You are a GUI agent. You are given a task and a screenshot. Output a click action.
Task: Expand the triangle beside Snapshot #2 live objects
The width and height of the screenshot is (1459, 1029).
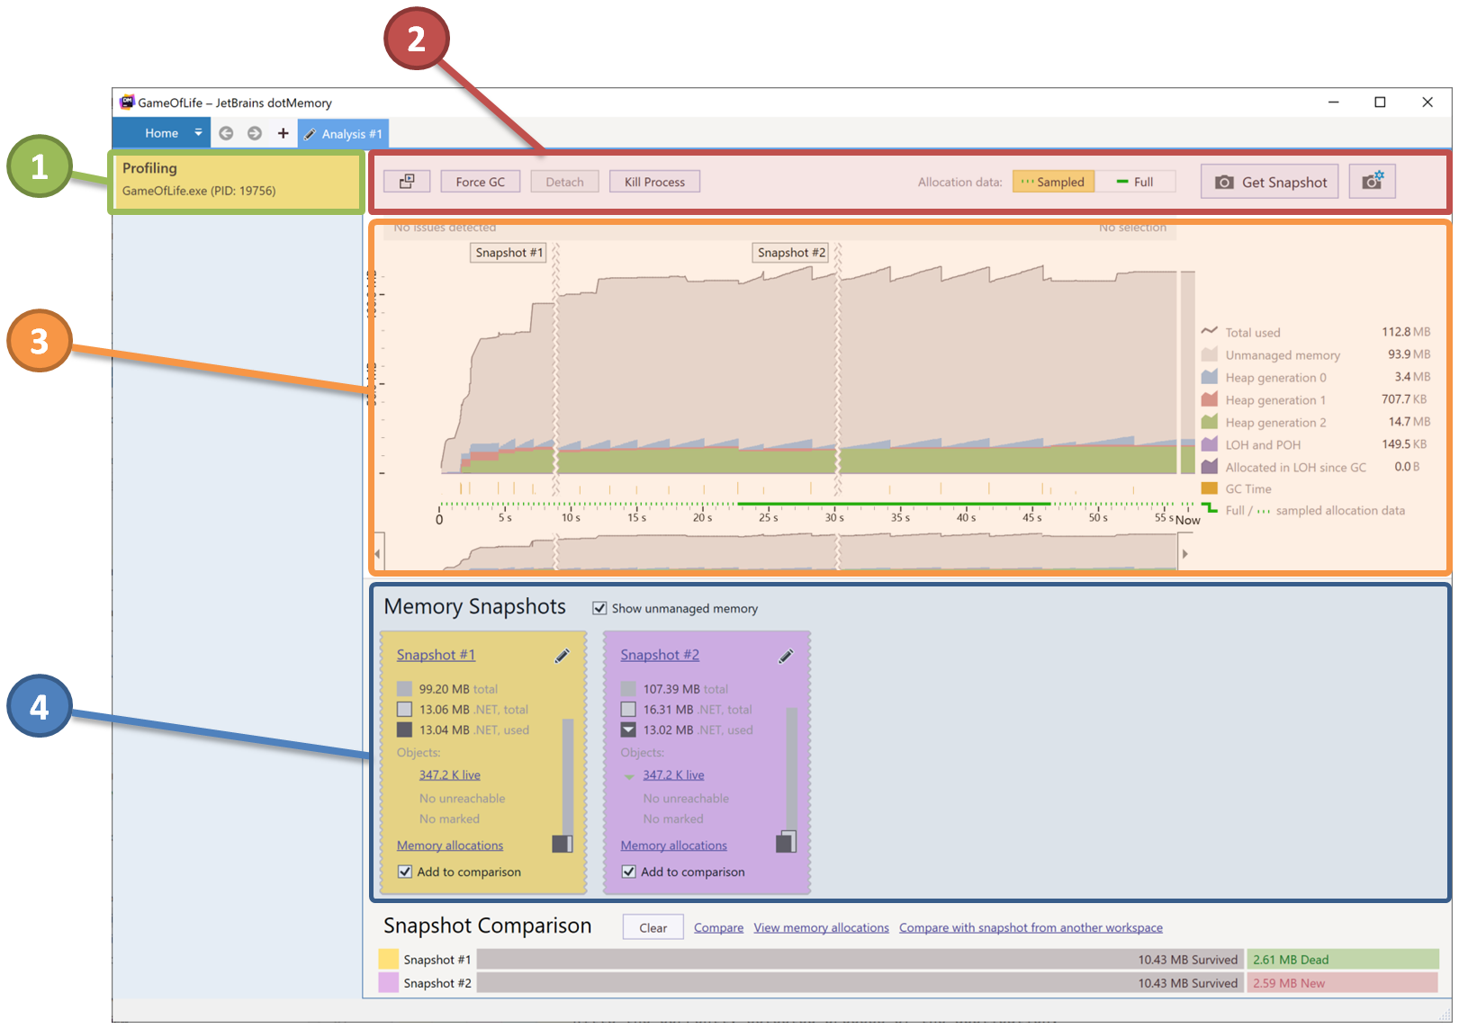pyautogui.click(x=629, y=775)
